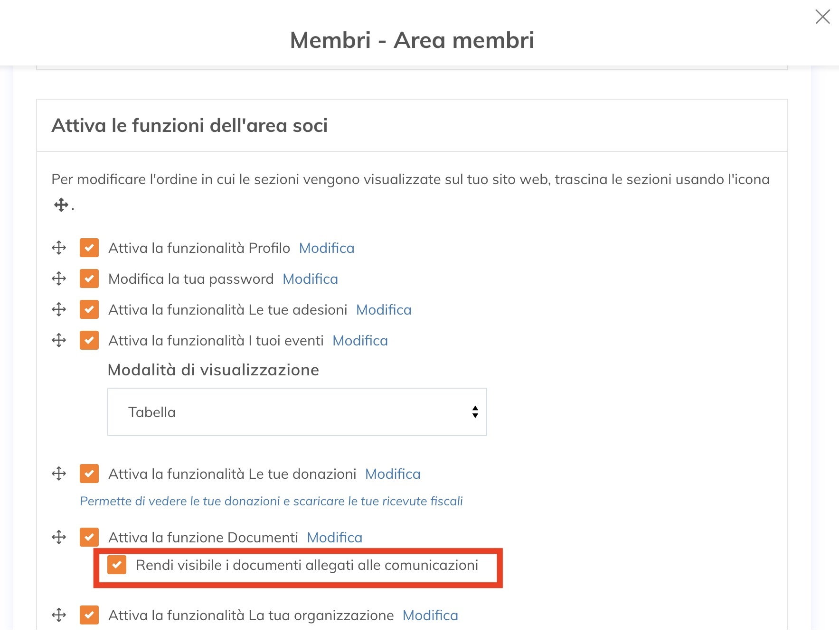This screenshot has width=839, height=633.
Task: Click the Tabella dropdown arrows
Action: [475, 412]
